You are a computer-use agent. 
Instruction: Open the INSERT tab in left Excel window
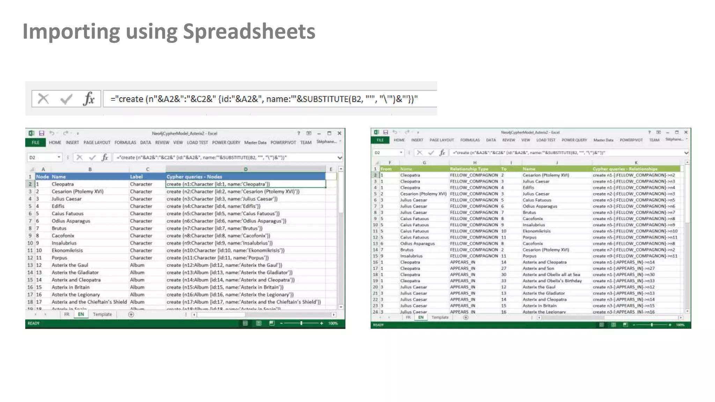(72, 142)
